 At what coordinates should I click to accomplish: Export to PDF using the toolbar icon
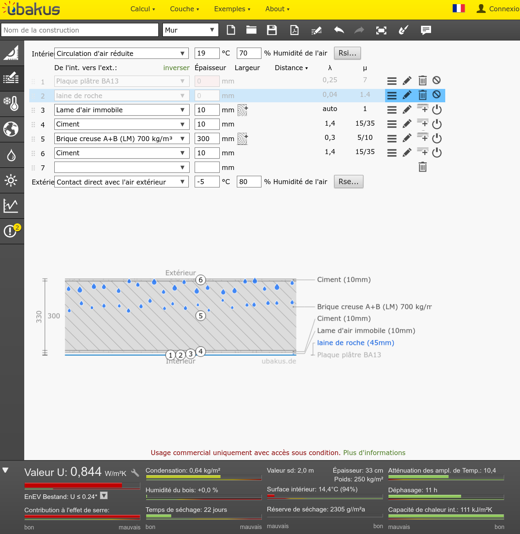coord(294,30)
